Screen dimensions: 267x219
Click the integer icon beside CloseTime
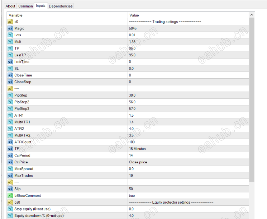coord(10,75)
